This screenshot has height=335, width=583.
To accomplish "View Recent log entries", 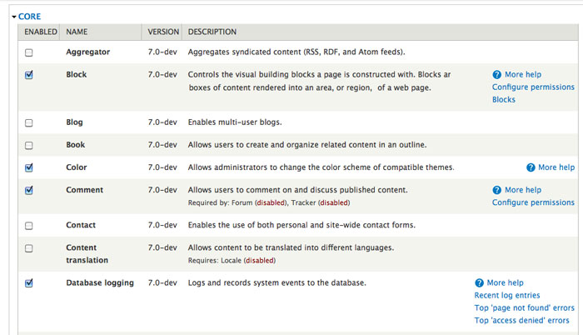I will click(507, 295).
